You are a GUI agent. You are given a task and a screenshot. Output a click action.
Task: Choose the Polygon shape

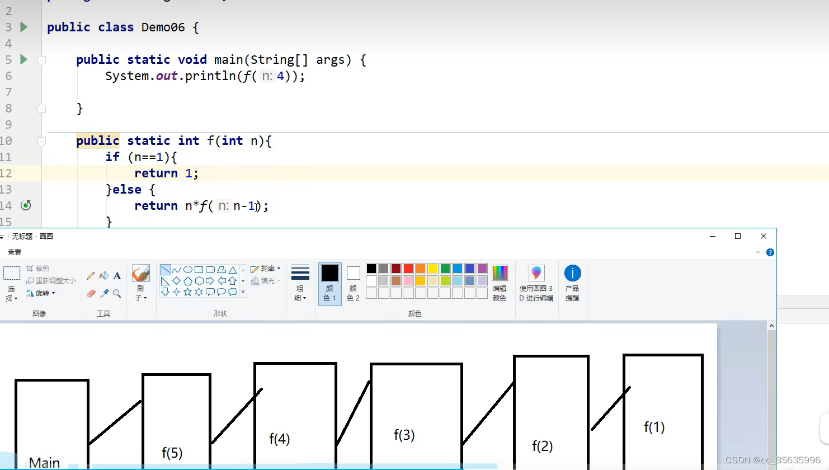222,270
